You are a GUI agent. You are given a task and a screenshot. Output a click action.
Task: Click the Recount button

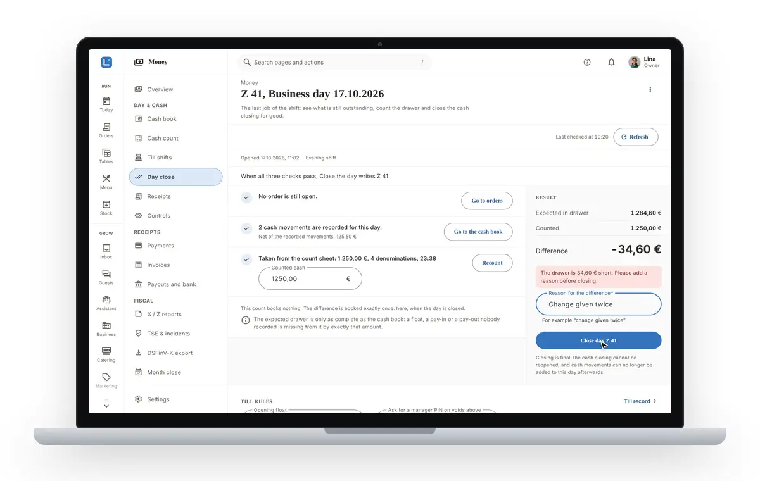[492, 263]
